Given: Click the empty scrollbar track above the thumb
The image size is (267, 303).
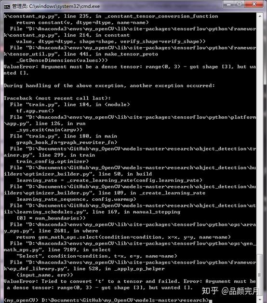Looking at the screenshot, I should point(260,135).
